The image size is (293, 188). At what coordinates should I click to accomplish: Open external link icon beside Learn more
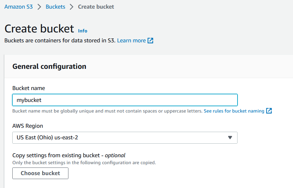point(150,41)
